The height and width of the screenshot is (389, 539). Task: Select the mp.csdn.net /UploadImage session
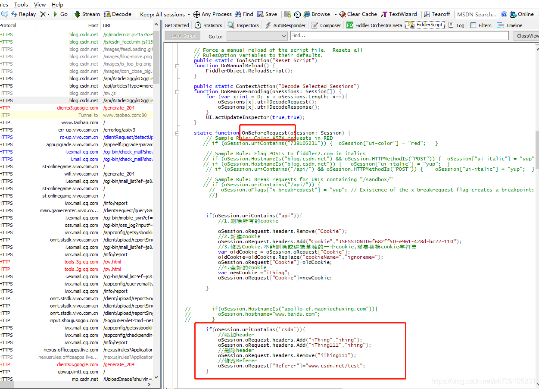(77, 379)
